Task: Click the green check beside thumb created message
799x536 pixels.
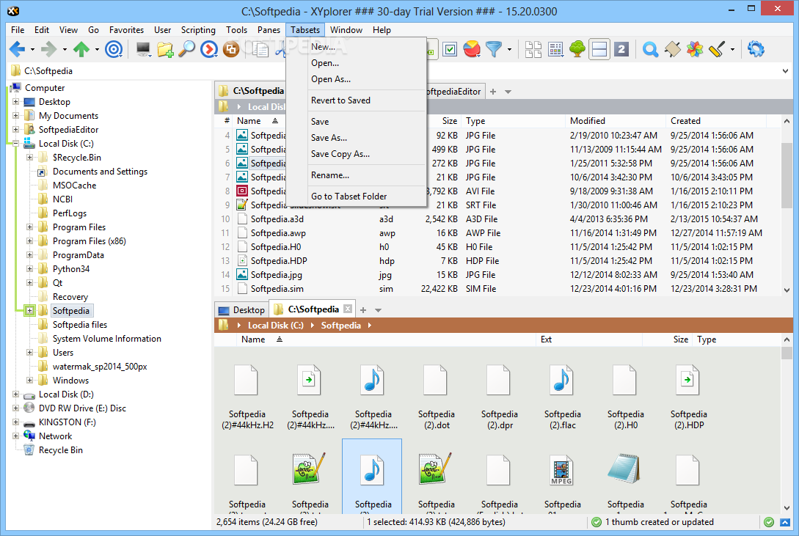Action: pyautogui.click(x=596, y=522)
